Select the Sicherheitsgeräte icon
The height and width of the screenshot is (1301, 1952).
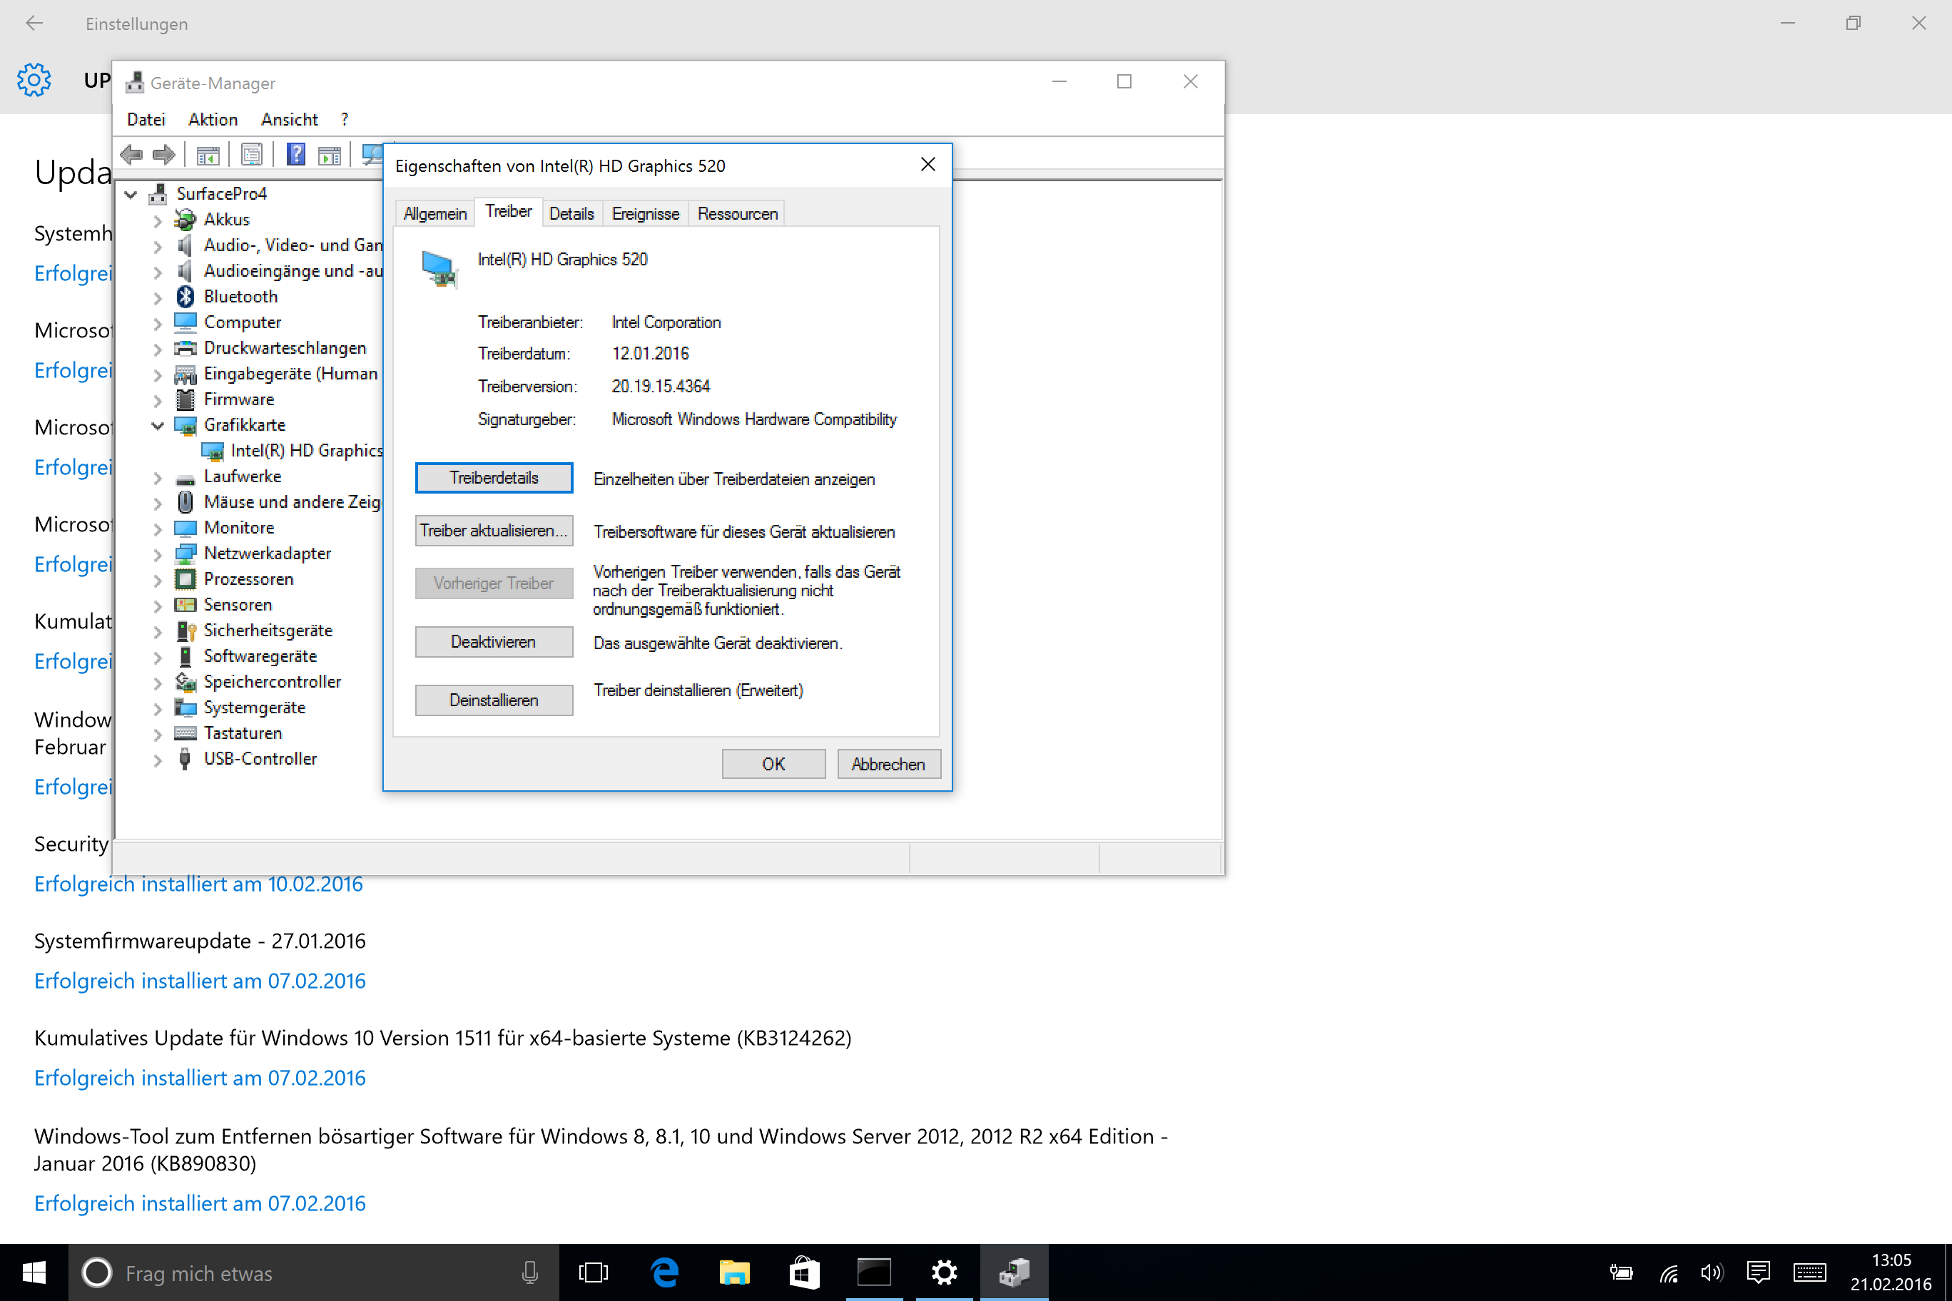tap(185, 631)
